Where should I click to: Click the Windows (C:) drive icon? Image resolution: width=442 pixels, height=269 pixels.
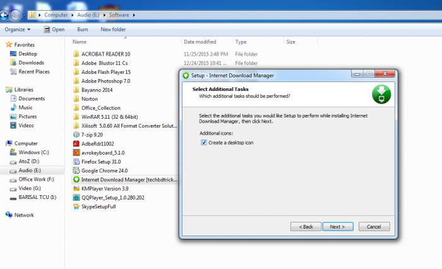(x=13, y=152)
